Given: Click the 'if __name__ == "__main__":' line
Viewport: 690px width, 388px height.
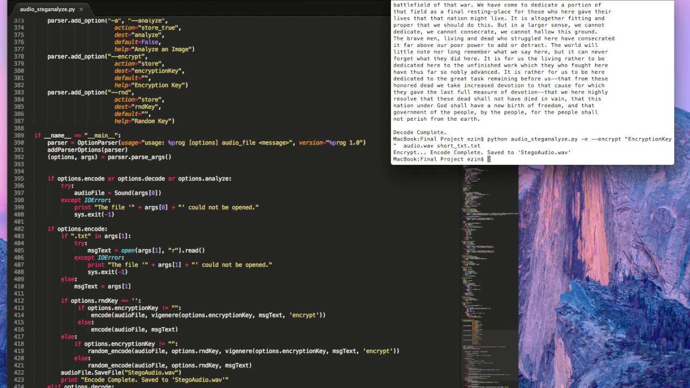Looking at the screenshot, I should pyautogui.click(x=78, y=135).
